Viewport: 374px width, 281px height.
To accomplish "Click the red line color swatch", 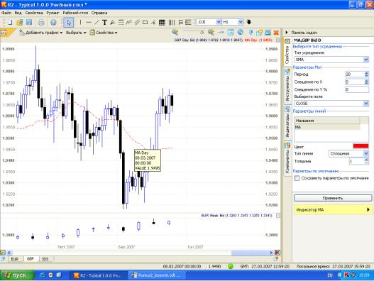I will (x=361, y=146).
